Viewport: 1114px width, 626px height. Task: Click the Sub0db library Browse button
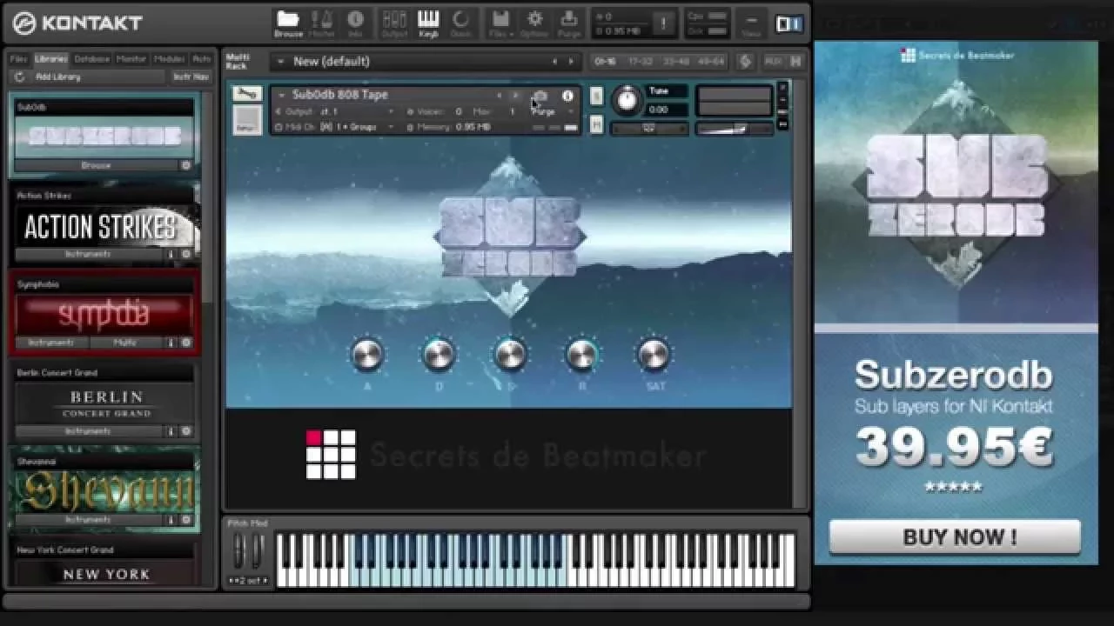(x=96, y=165)
